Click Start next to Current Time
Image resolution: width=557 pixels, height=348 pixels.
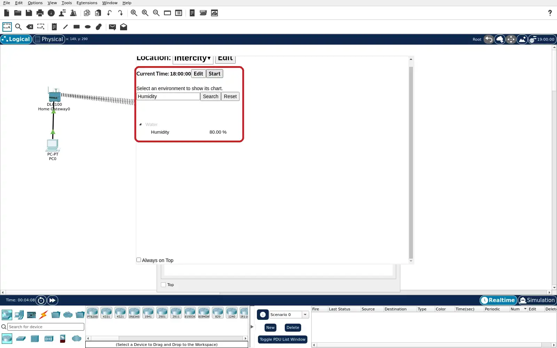pyautogui.click(x=214, y=74)
